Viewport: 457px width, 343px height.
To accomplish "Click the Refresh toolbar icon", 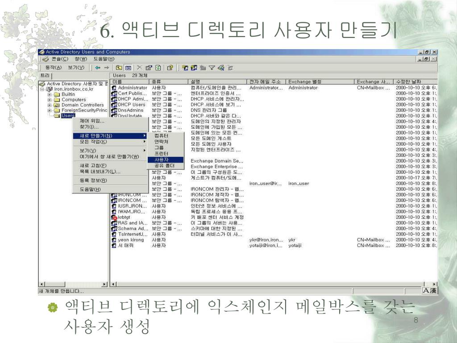I will pos(158,68).
